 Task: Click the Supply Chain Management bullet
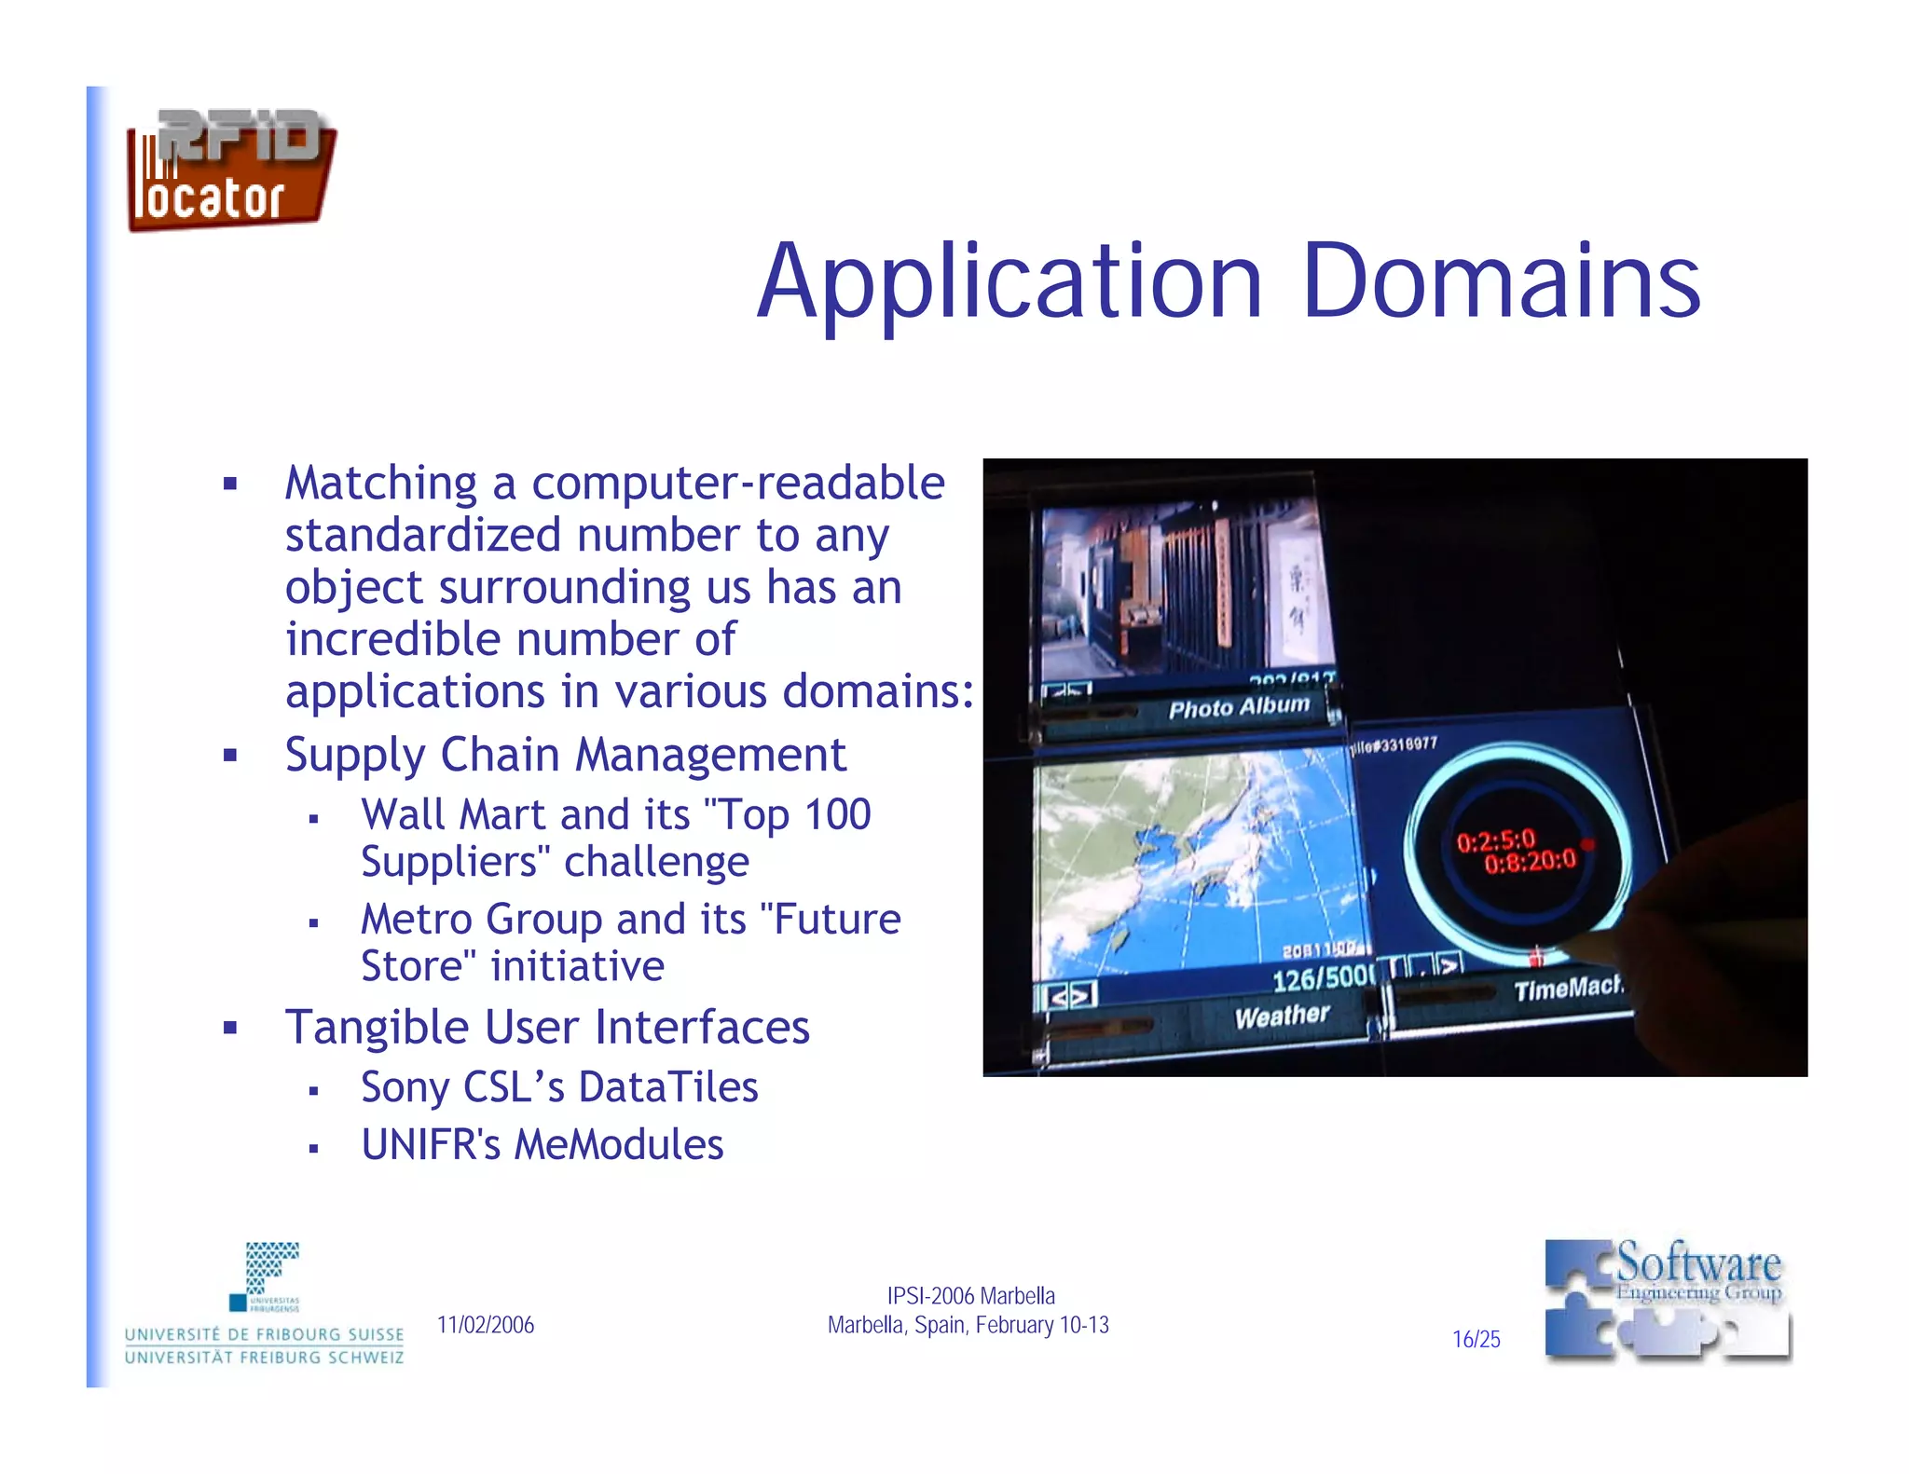[x=565, y=755]
